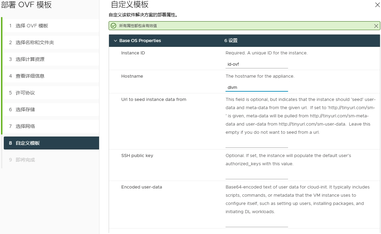Navigate to step 6 选择存储
Viewport: 381px width, 234px height.
(x=25, y=109)
